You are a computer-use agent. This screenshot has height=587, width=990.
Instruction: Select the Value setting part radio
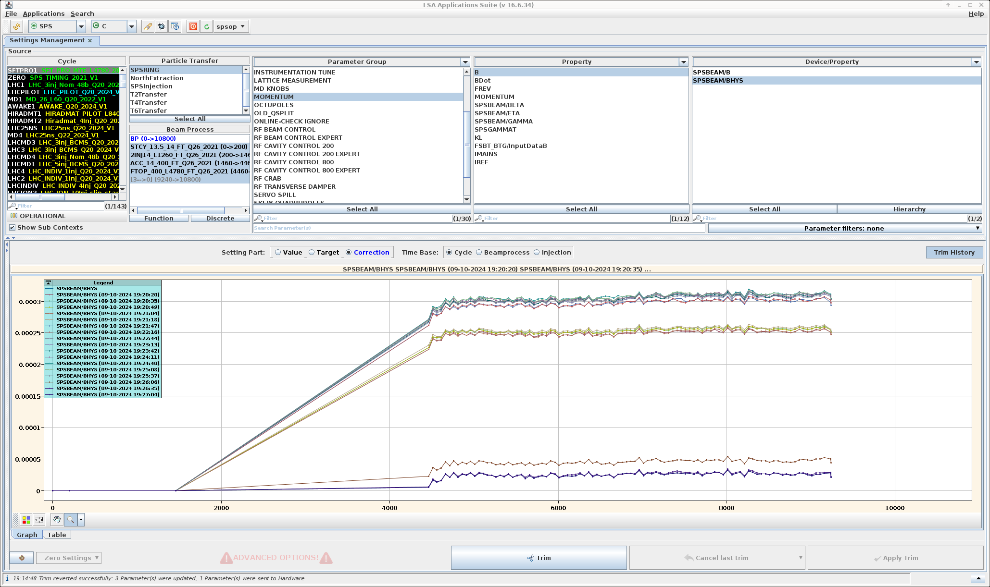point(278,252)
